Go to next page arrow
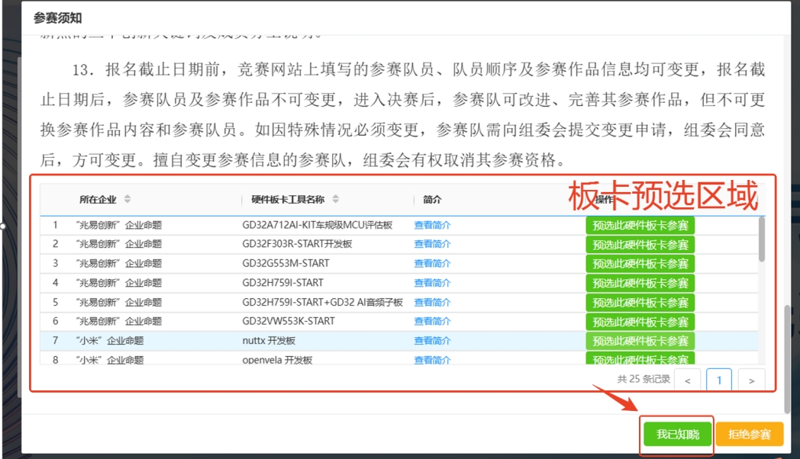This screenshot has height=459, width=800. [751, 380]
